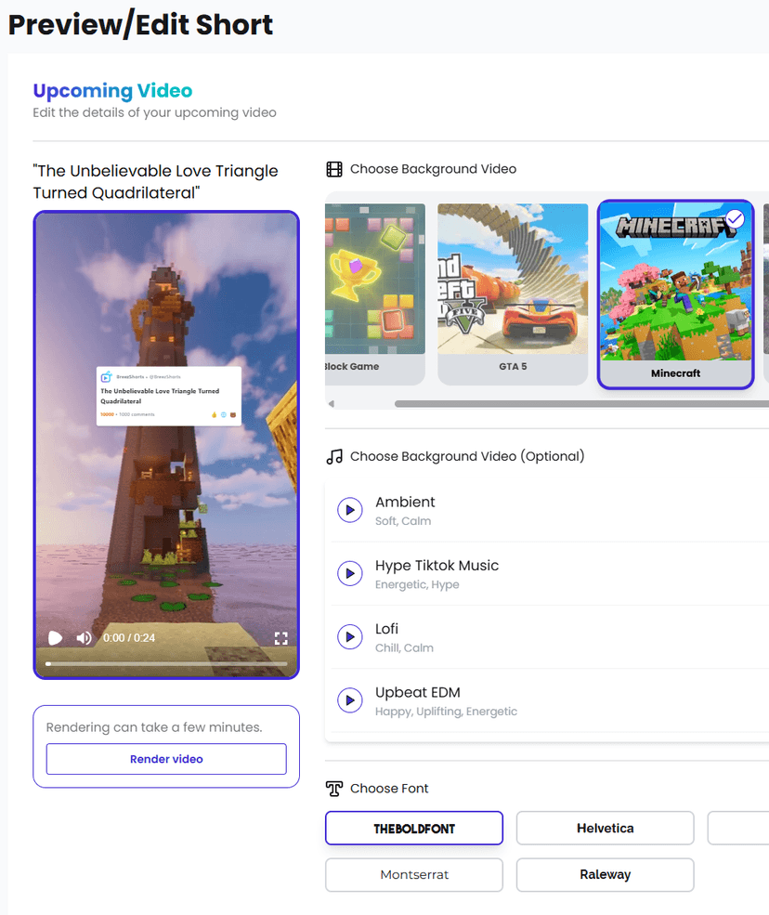Click 'Soft, Calm' tag text
Screen dimensions: 769x915
(403, 520)
